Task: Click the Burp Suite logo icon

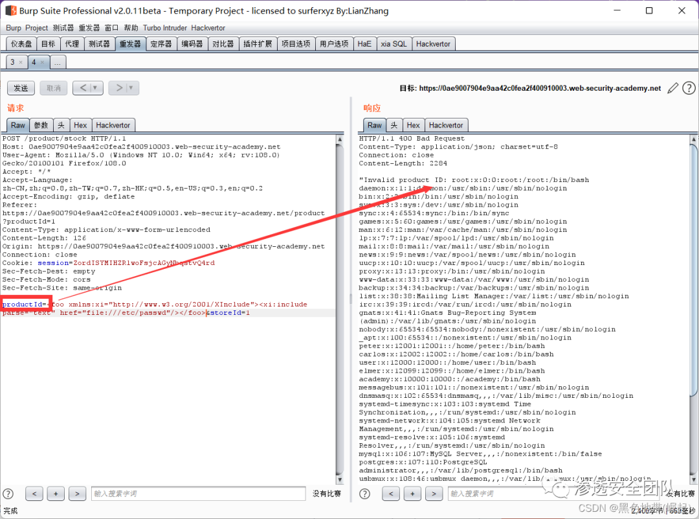Action: [x=11, y=10]
